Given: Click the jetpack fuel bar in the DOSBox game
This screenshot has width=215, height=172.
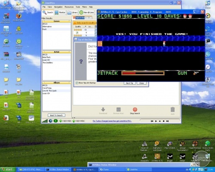Looking at the screenshot, I should [143, 74].
